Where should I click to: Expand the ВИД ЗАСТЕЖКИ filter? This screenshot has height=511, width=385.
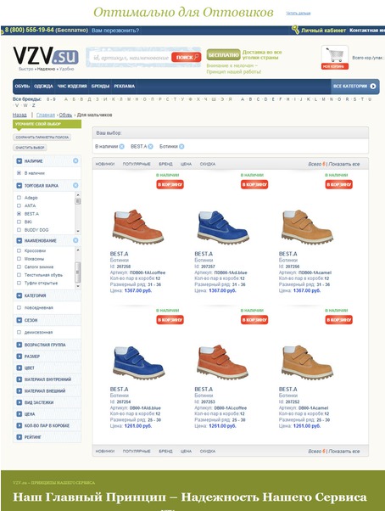20,402
